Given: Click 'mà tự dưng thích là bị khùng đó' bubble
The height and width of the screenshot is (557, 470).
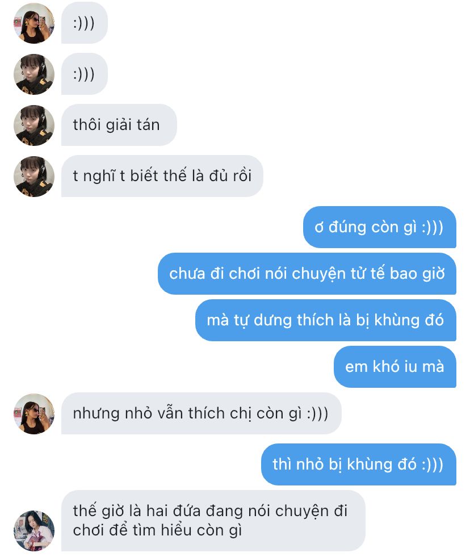Looking at the screenshot, I should 326,320.
